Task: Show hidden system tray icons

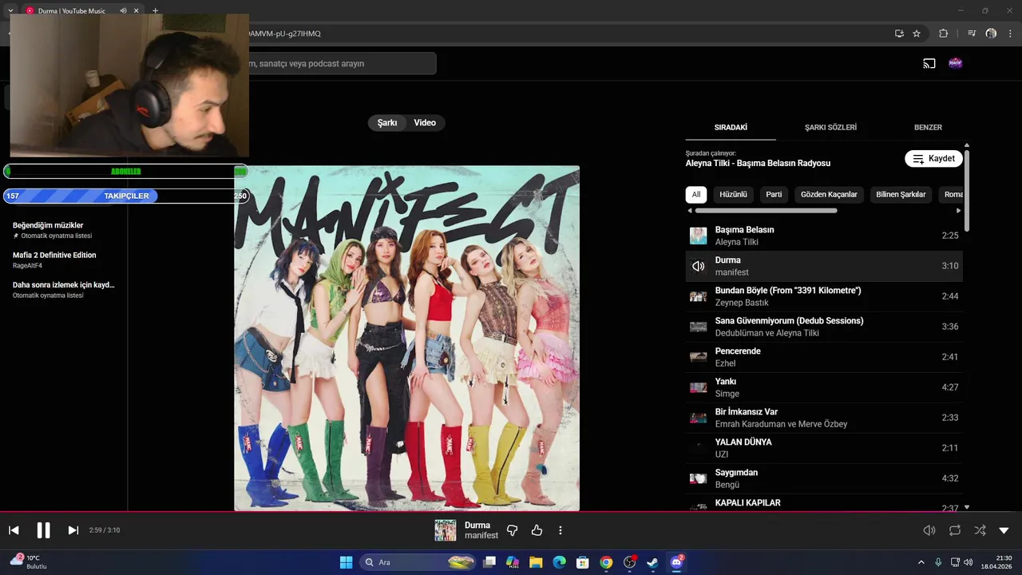Action: [x=921, y=562]
